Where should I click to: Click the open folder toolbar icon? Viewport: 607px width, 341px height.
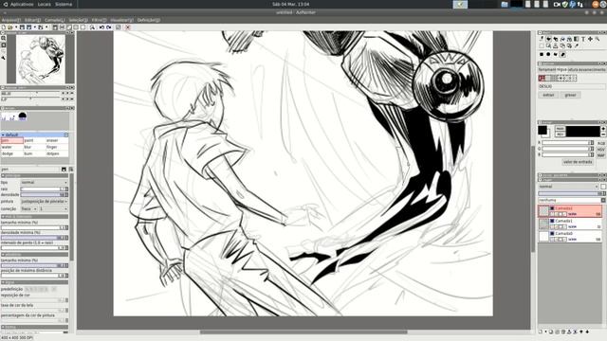[10, 27]
